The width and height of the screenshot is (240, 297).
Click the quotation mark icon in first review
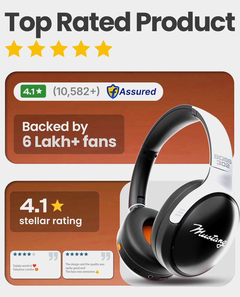pyautogui.click(x=53, y=256)
